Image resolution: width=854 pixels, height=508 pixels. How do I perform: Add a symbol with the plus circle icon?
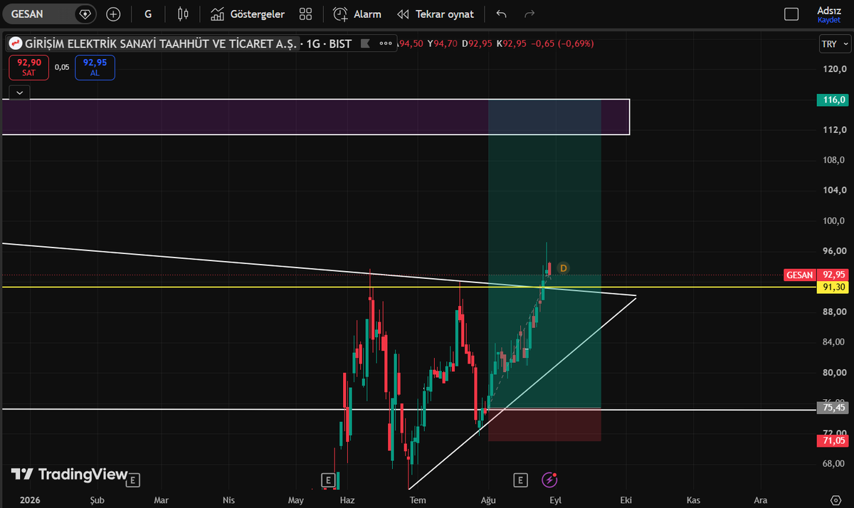coord(113,14)
